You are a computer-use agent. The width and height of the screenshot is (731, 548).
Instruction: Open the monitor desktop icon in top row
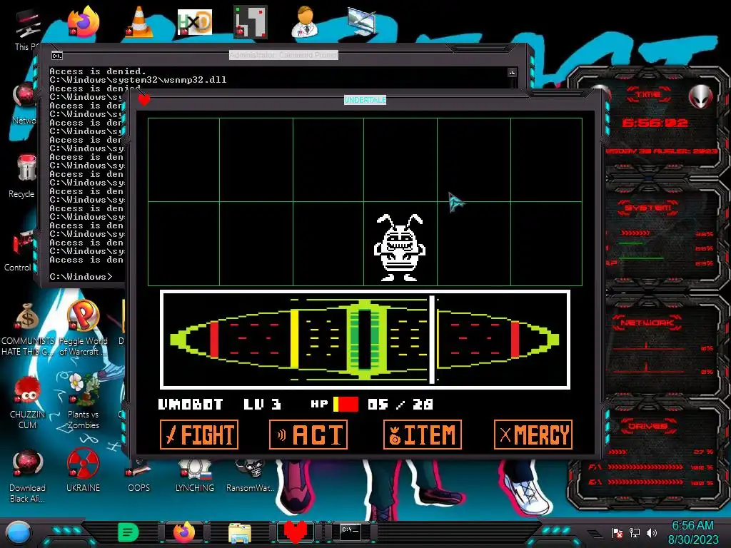pos(362,21)
